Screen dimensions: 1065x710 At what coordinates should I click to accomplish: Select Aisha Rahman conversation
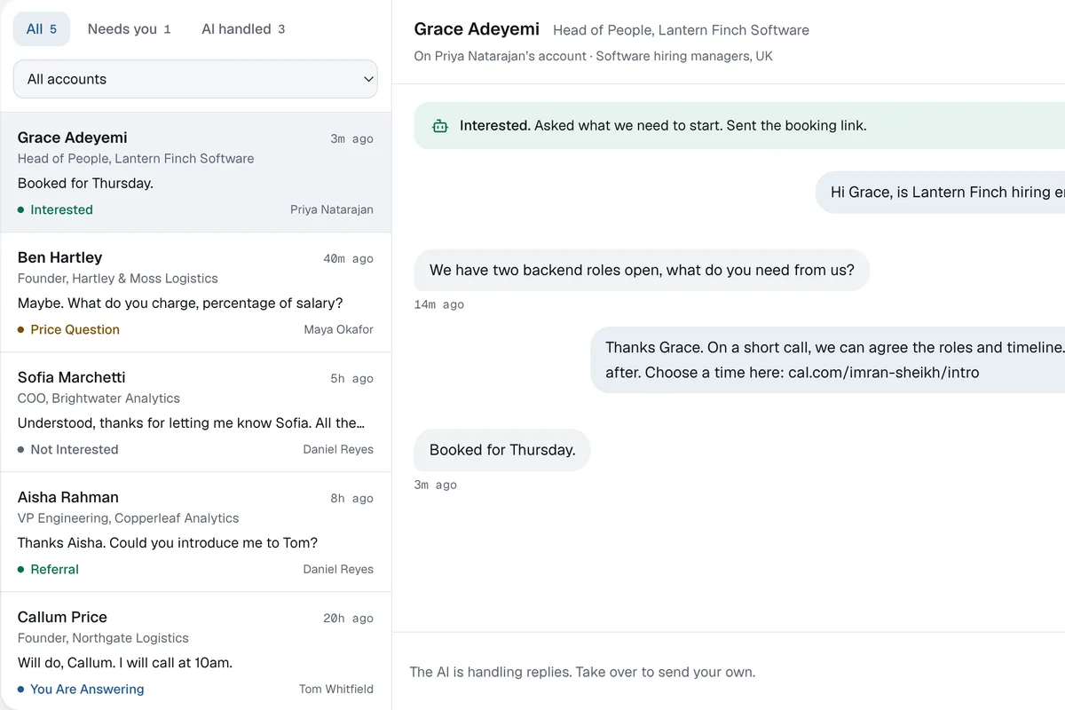[x=195, y=532]
